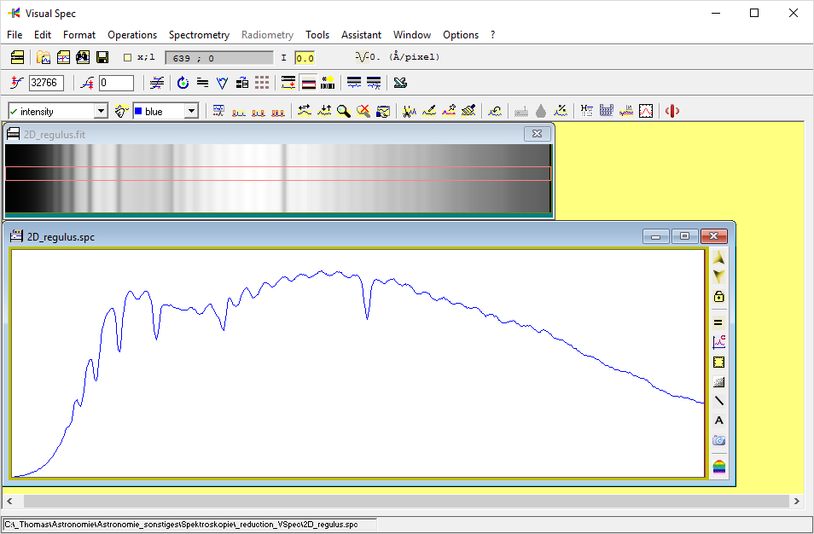The width and height of the screenshot is (814, 534).
Task: Open the blue color dropdown
Action: pyautogui.click(x=191, y=111)
